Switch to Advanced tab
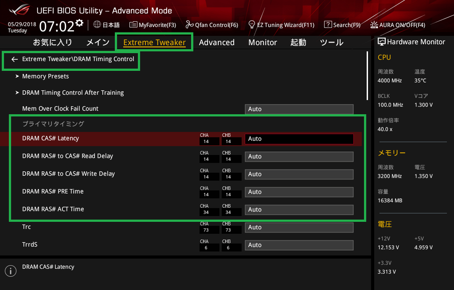 [x=216, y=42]
